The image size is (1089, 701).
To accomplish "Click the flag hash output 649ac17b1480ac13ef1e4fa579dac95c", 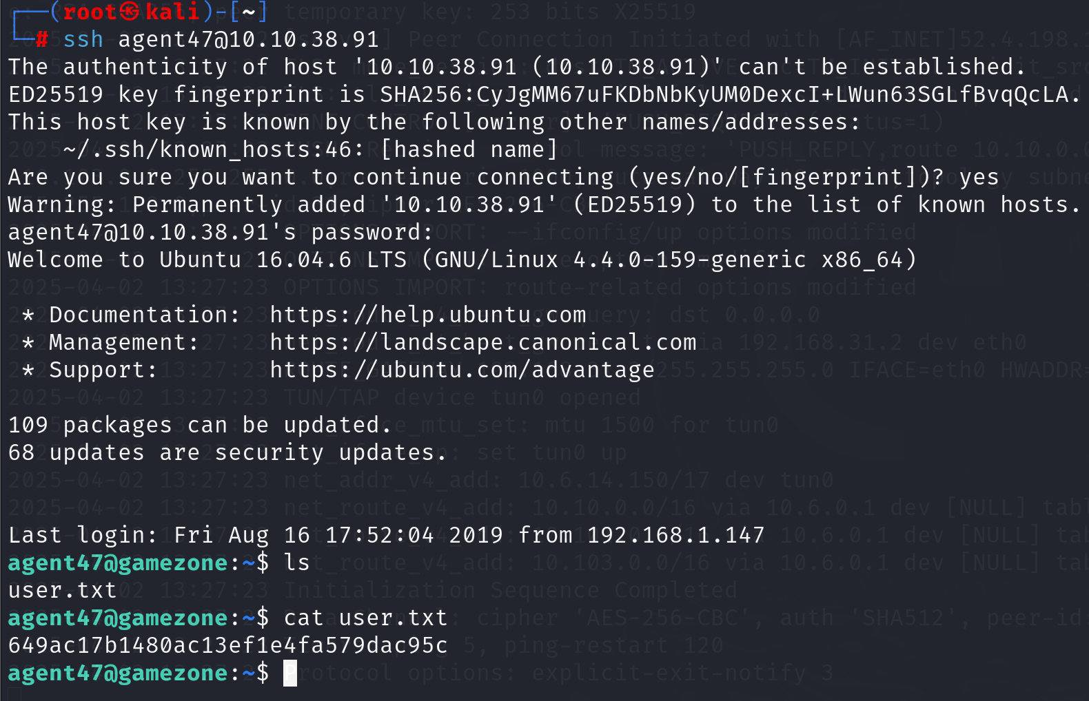I will click(227, 645).
